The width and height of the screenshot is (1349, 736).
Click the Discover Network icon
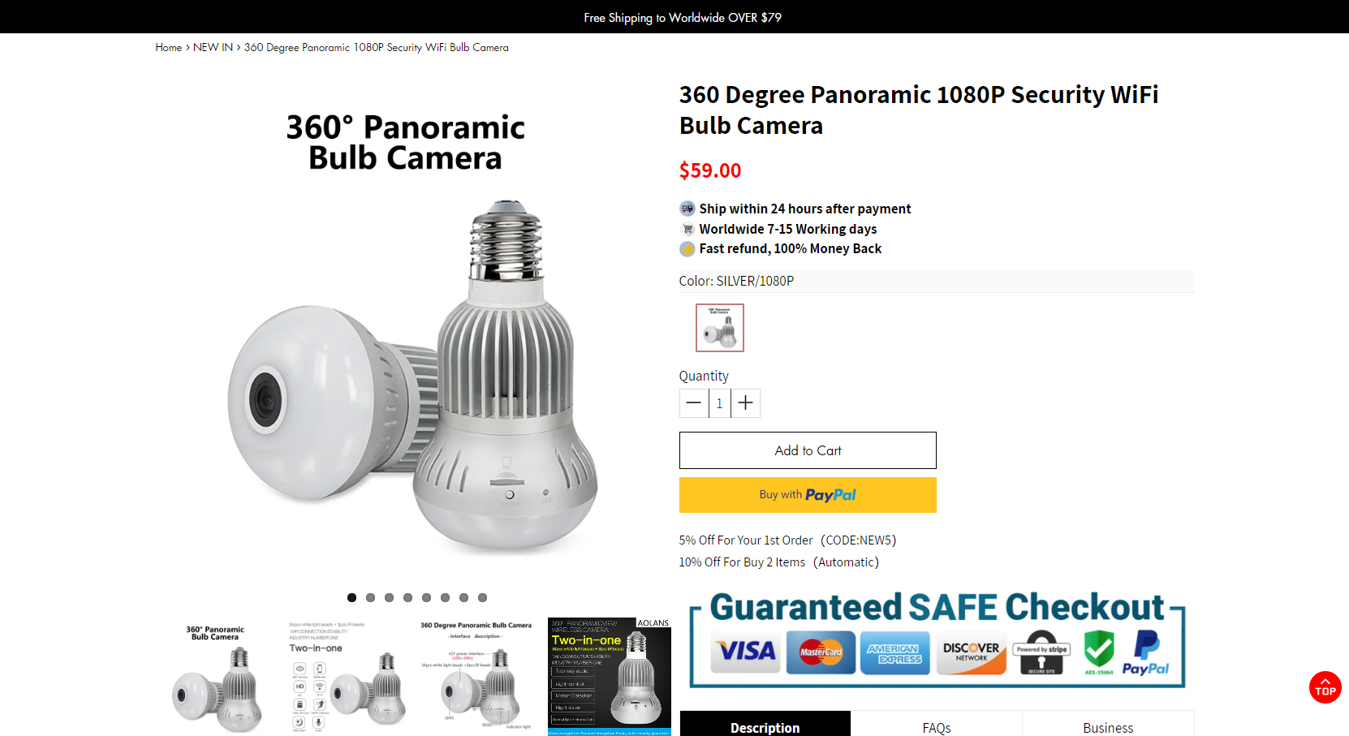[x=971, y=652]
